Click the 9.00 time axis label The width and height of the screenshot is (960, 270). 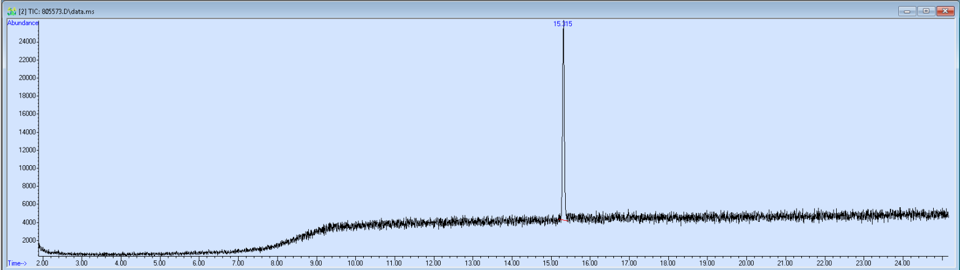click(x=316, y=263)
